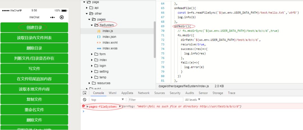Open index.wxss in the file tree
Viewport: 303px width, 130px height.
coord(110,48)
